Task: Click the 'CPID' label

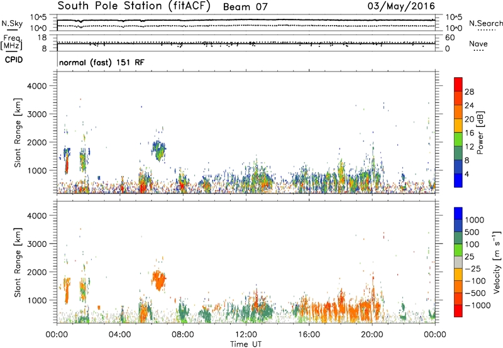Action: coord(14,60)
